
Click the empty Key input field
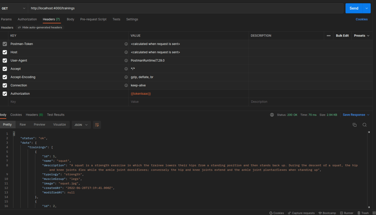(x=68, y=102)
